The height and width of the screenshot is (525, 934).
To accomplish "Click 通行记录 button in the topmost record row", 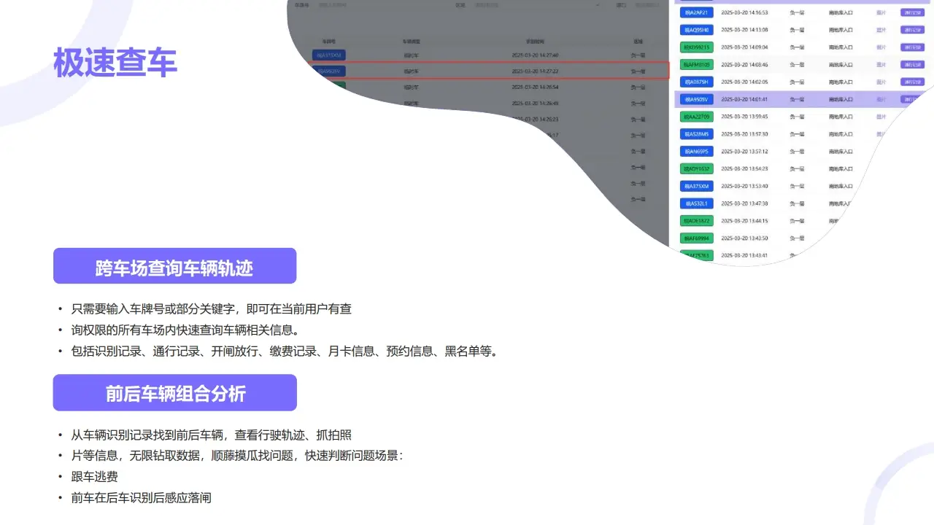I will pos(913,12).
